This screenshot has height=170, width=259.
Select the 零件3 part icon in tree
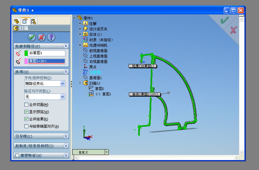80,18
